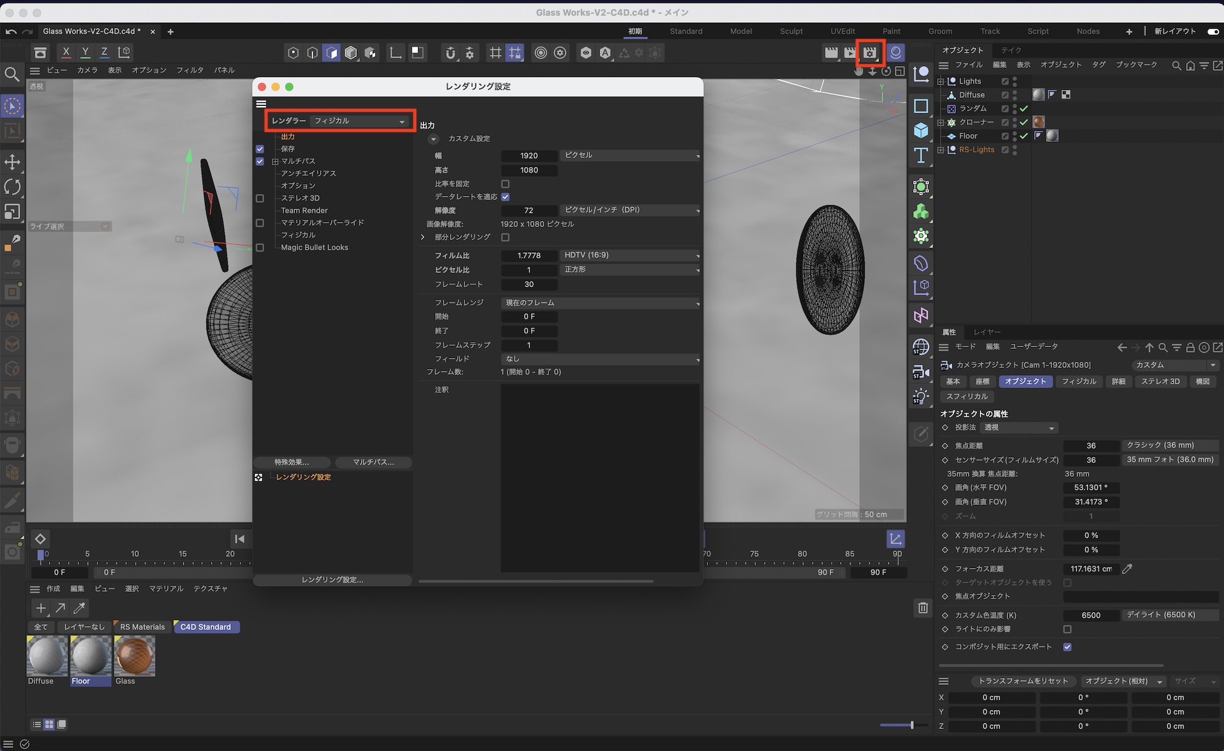Viewport: 1224px width, 751px height.
Task: Open the レンダラー dropdown
Action: pos(359,121)
